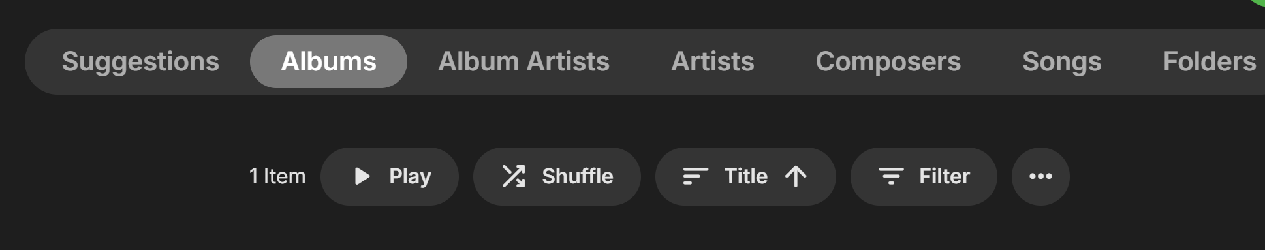This screenshot has width=1265, height=250.
Task: Click the Shuffle button text
Action: (578, 176)
